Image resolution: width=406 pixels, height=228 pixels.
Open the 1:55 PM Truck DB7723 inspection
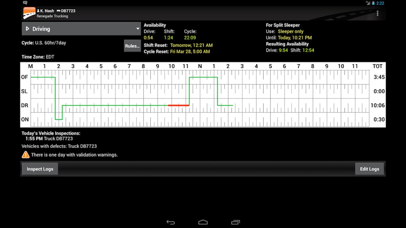pyautogui.click(x=49, y=138)
